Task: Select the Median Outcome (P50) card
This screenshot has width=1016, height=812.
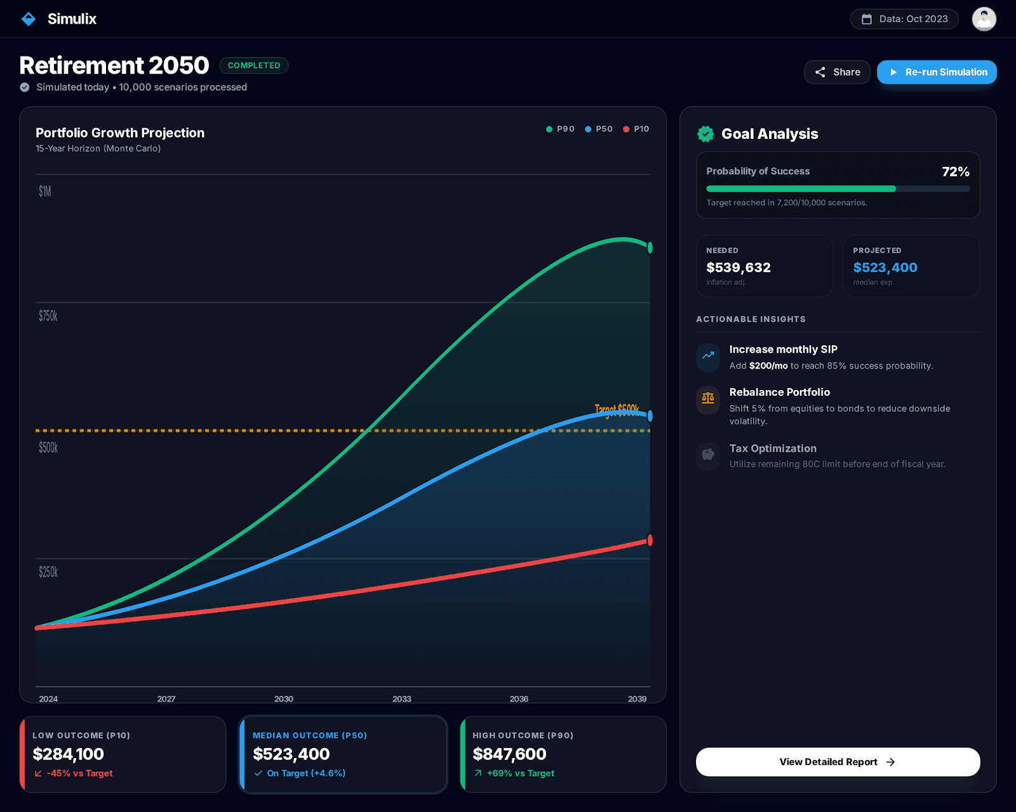Action: click(343, 754)
